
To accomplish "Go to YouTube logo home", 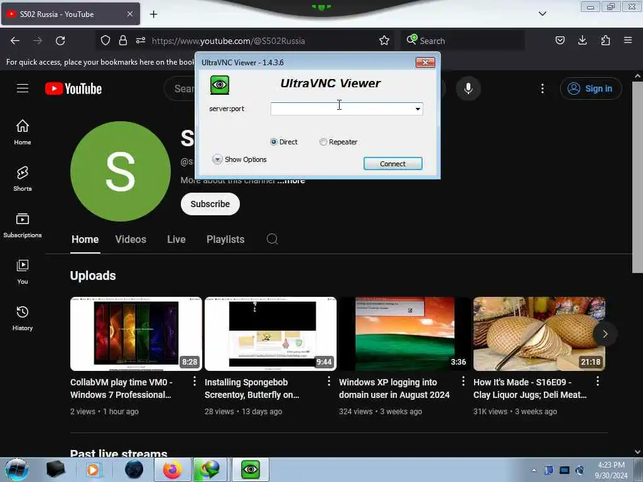I will (x=73, y=88).
